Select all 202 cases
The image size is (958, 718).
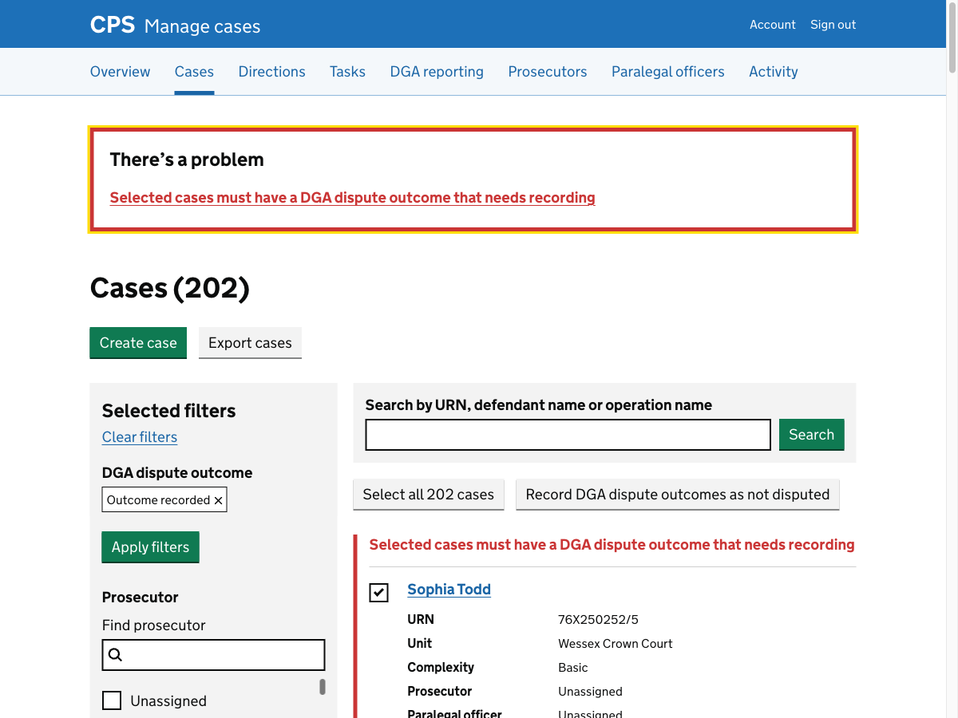[428, 494]
